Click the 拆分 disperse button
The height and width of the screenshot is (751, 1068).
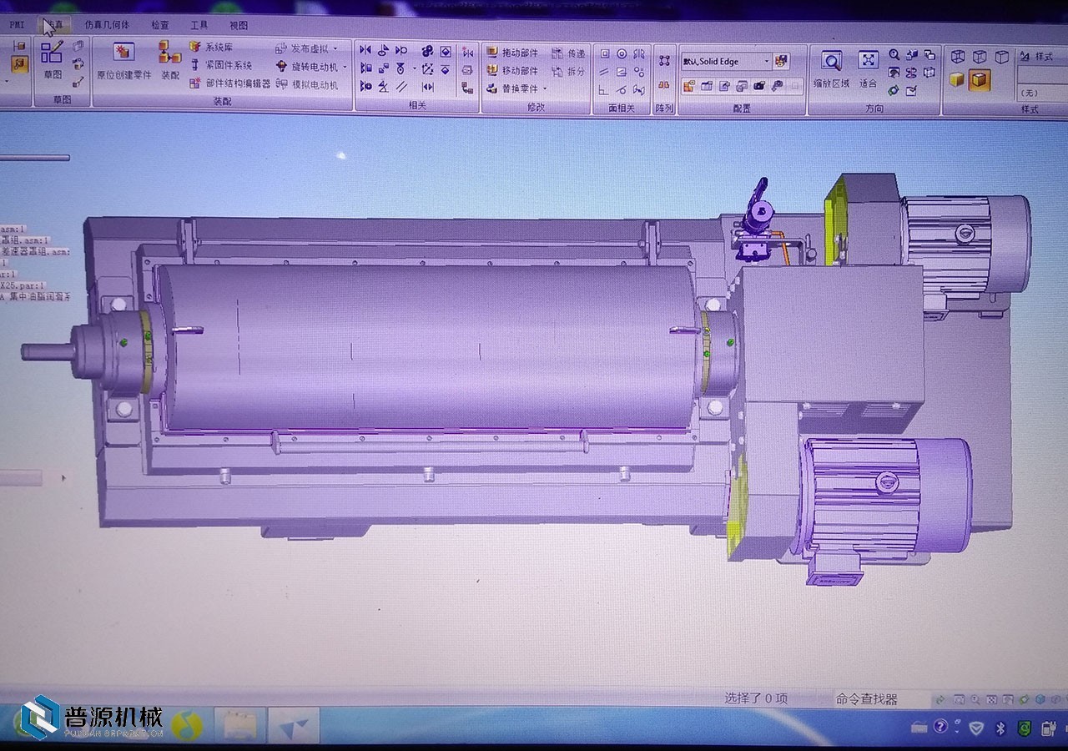pyautogui.click(x=569, y=71)
